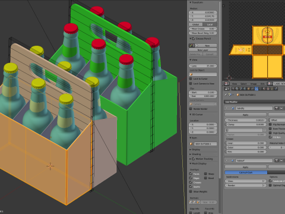Open the Material properties tab
The image size is (285, 214).
[264, 89]
